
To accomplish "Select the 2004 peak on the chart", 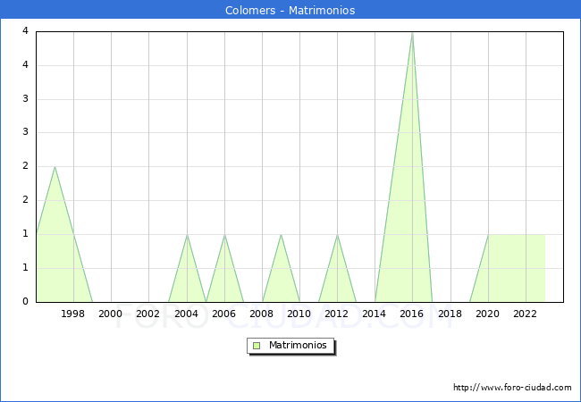I will pyautogui.click(x=187, y=235).
